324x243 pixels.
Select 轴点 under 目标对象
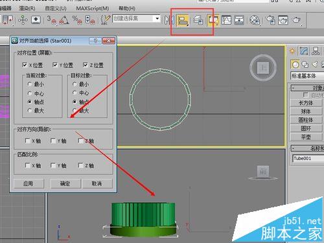point(75,102)
